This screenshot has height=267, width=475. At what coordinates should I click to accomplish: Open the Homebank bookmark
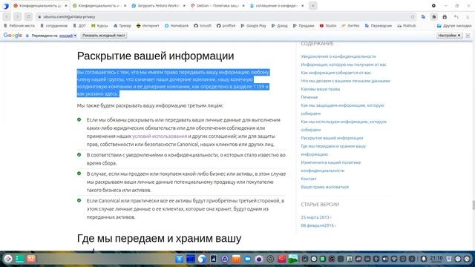pos(177,26)
